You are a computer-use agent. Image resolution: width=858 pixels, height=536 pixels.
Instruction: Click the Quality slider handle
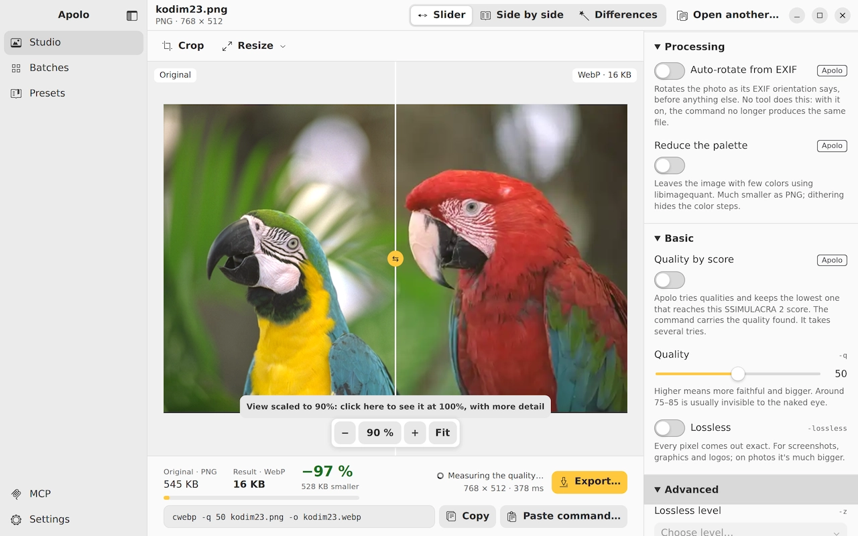738,374
